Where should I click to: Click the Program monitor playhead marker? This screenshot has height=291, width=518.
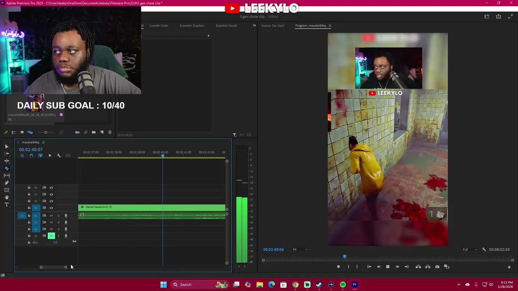pyautogui.click(x=345, y=256)
